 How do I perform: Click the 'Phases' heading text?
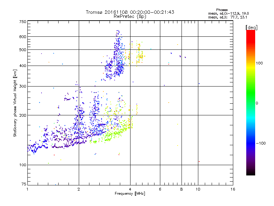222,10
